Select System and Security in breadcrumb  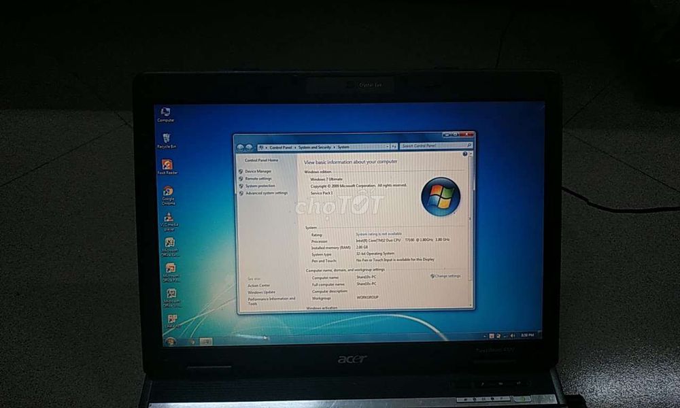[x=314, y=148]
